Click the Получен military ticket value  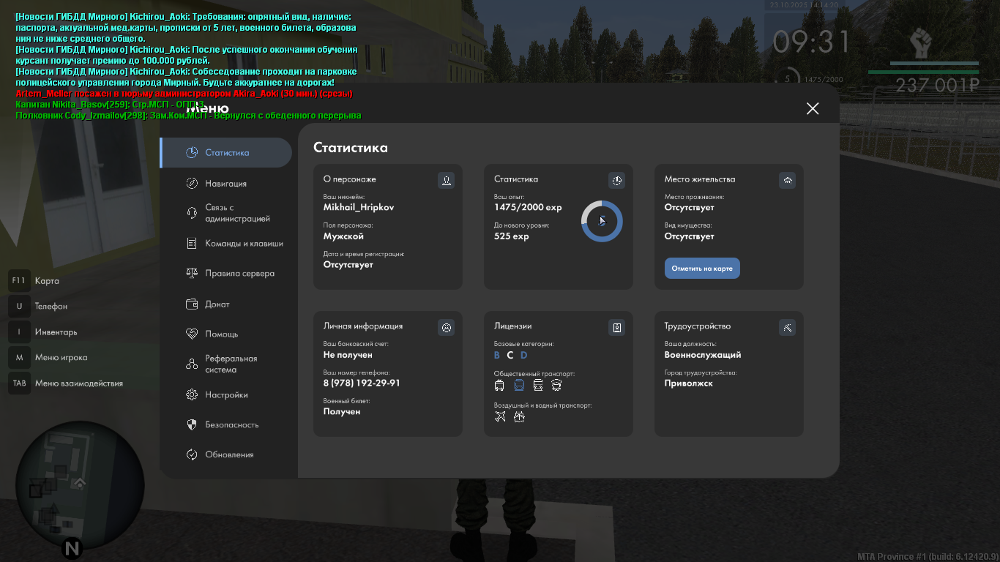pos(342,412)
